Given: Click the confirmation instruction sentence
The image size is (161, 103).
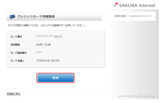Looking at the screenshot, I should 47,25.
